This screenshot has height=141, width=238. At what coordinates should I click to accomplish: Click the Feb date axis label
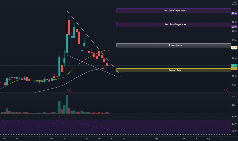click(52, 139)
